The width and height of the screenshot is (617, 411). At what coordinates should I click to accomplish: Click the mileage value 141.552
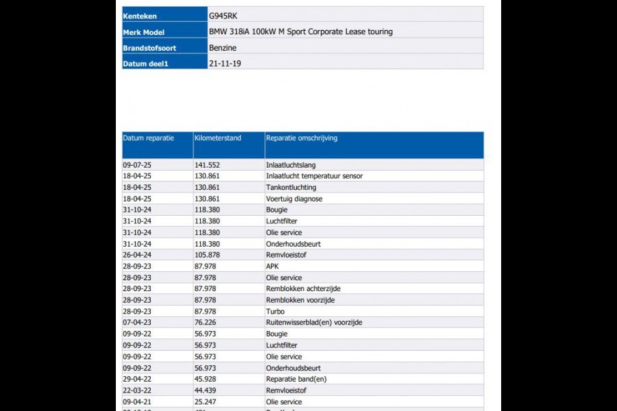click(x=206, y=165)
